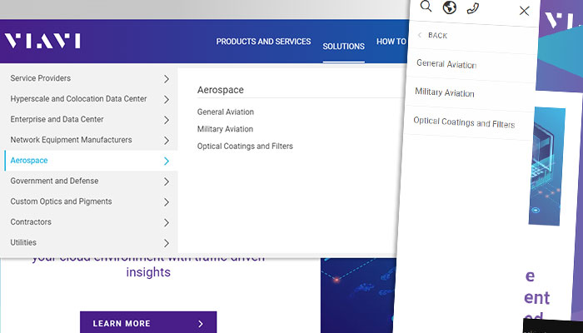Select the highlighted Aerospace item
The image size is (583, 333).
click(29, 161)
